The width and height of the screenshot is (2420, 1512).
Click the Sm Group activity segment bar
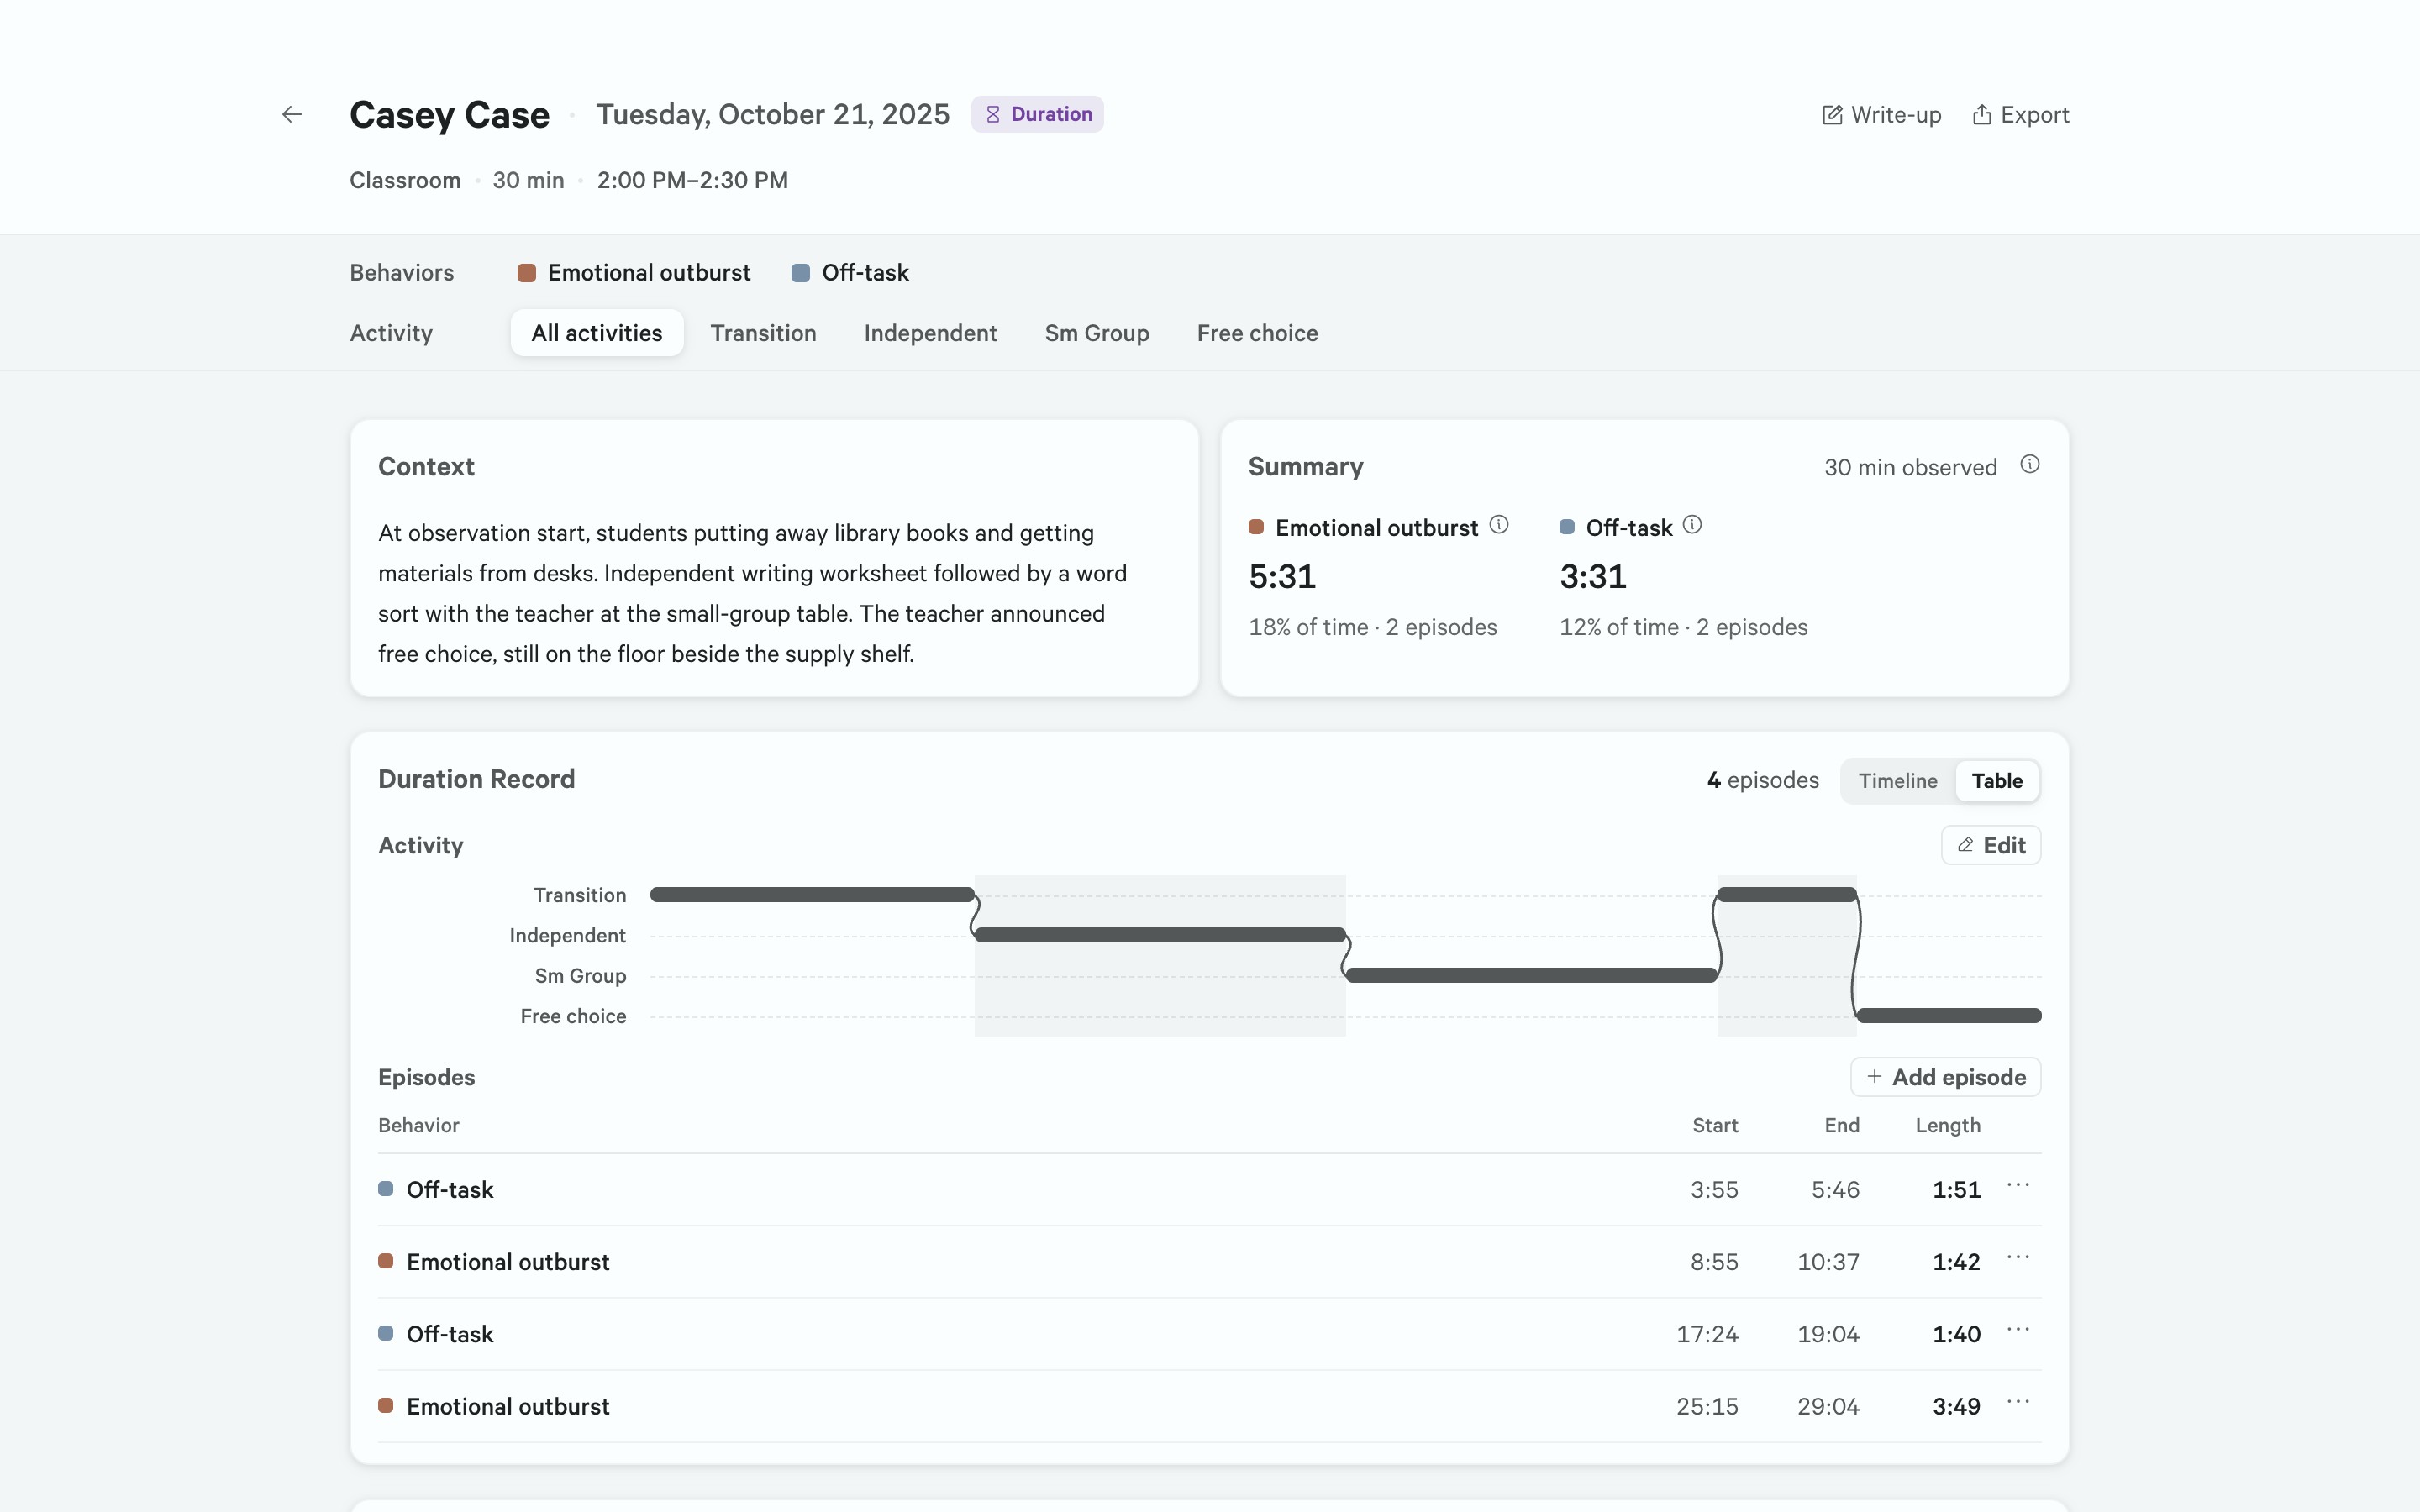pos(1531,975)
